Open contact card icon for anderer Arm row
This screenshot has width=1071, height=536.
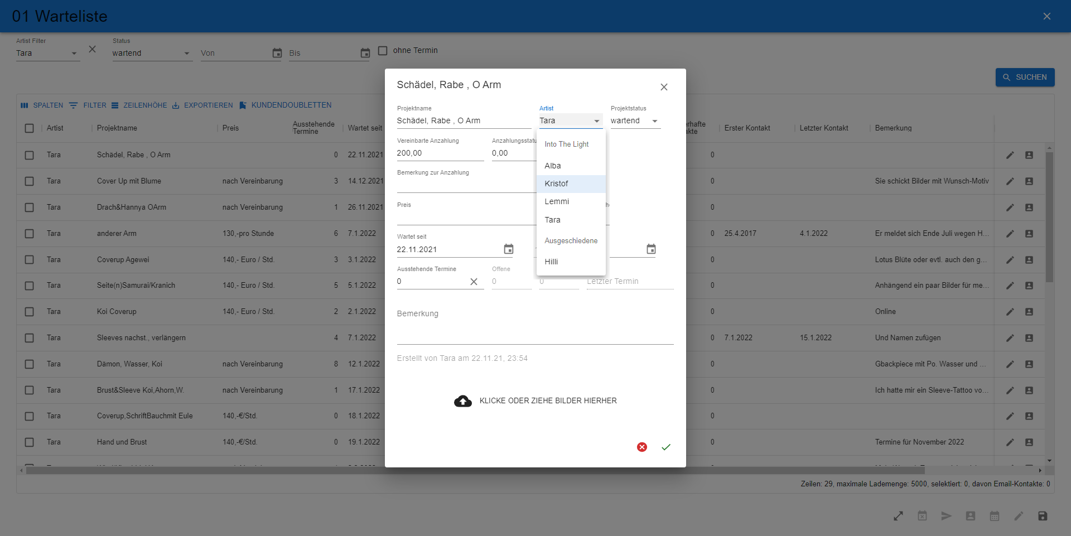1029,234
